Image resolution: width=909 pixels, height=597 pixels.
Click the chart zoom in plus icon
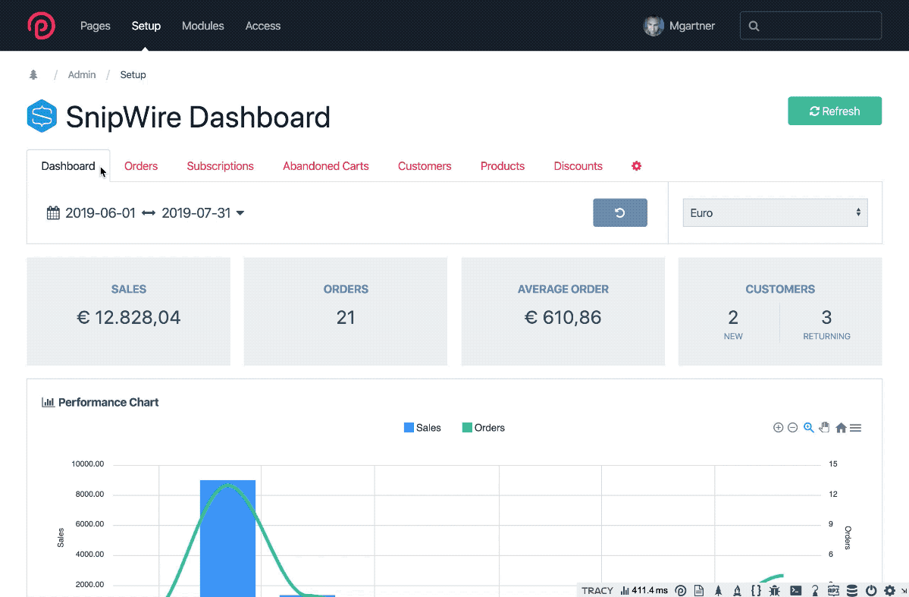point(778,428)
